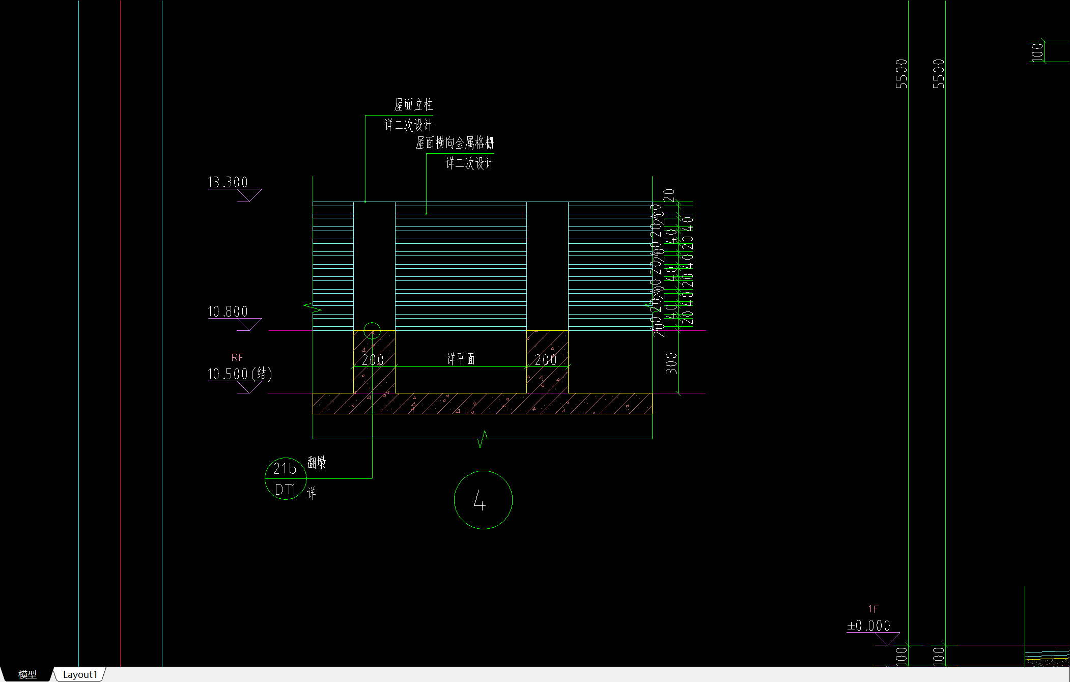Click the 详二次设计 text under 屋面横向金属格栅

(x=469, y=163)
